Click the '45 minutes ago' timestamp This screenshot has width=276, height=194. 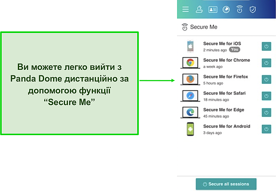coord(216,116)
